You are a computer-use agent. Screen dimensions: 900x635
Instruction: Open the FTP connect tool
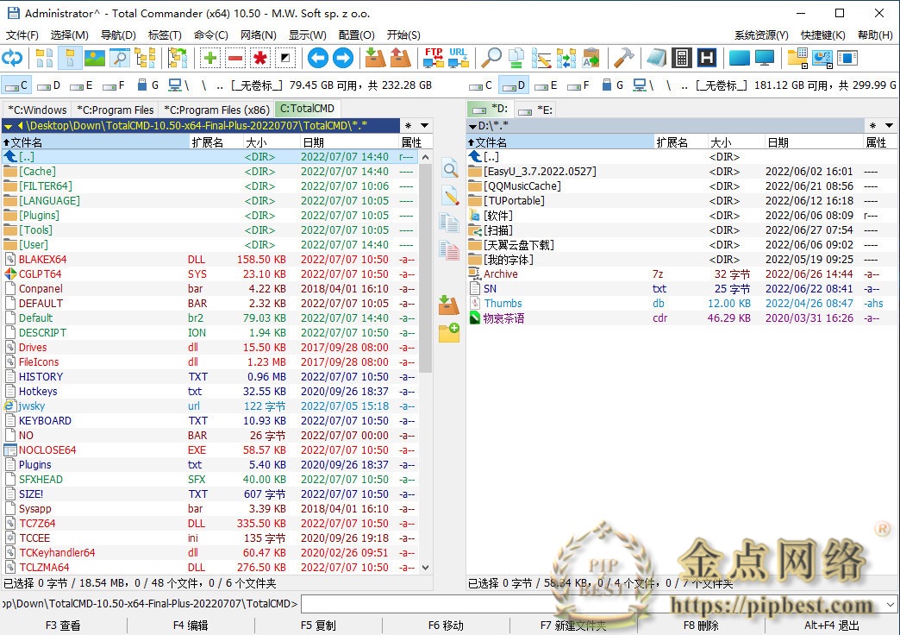pyautogui.click(x=434, y=59)
